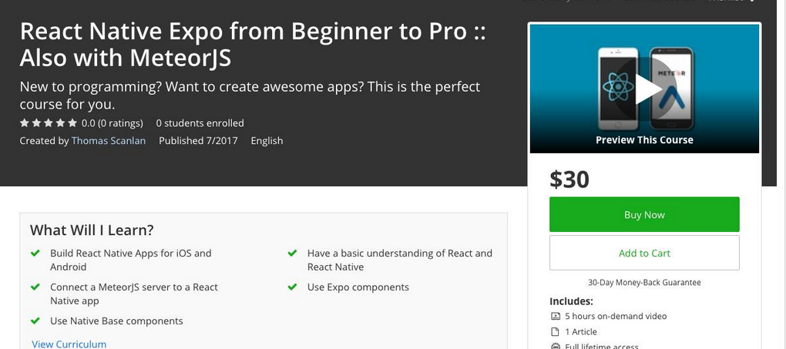Add the course to cart
Image resolution: width=786 pixels, height=349 pixels.
pos(644,253)
